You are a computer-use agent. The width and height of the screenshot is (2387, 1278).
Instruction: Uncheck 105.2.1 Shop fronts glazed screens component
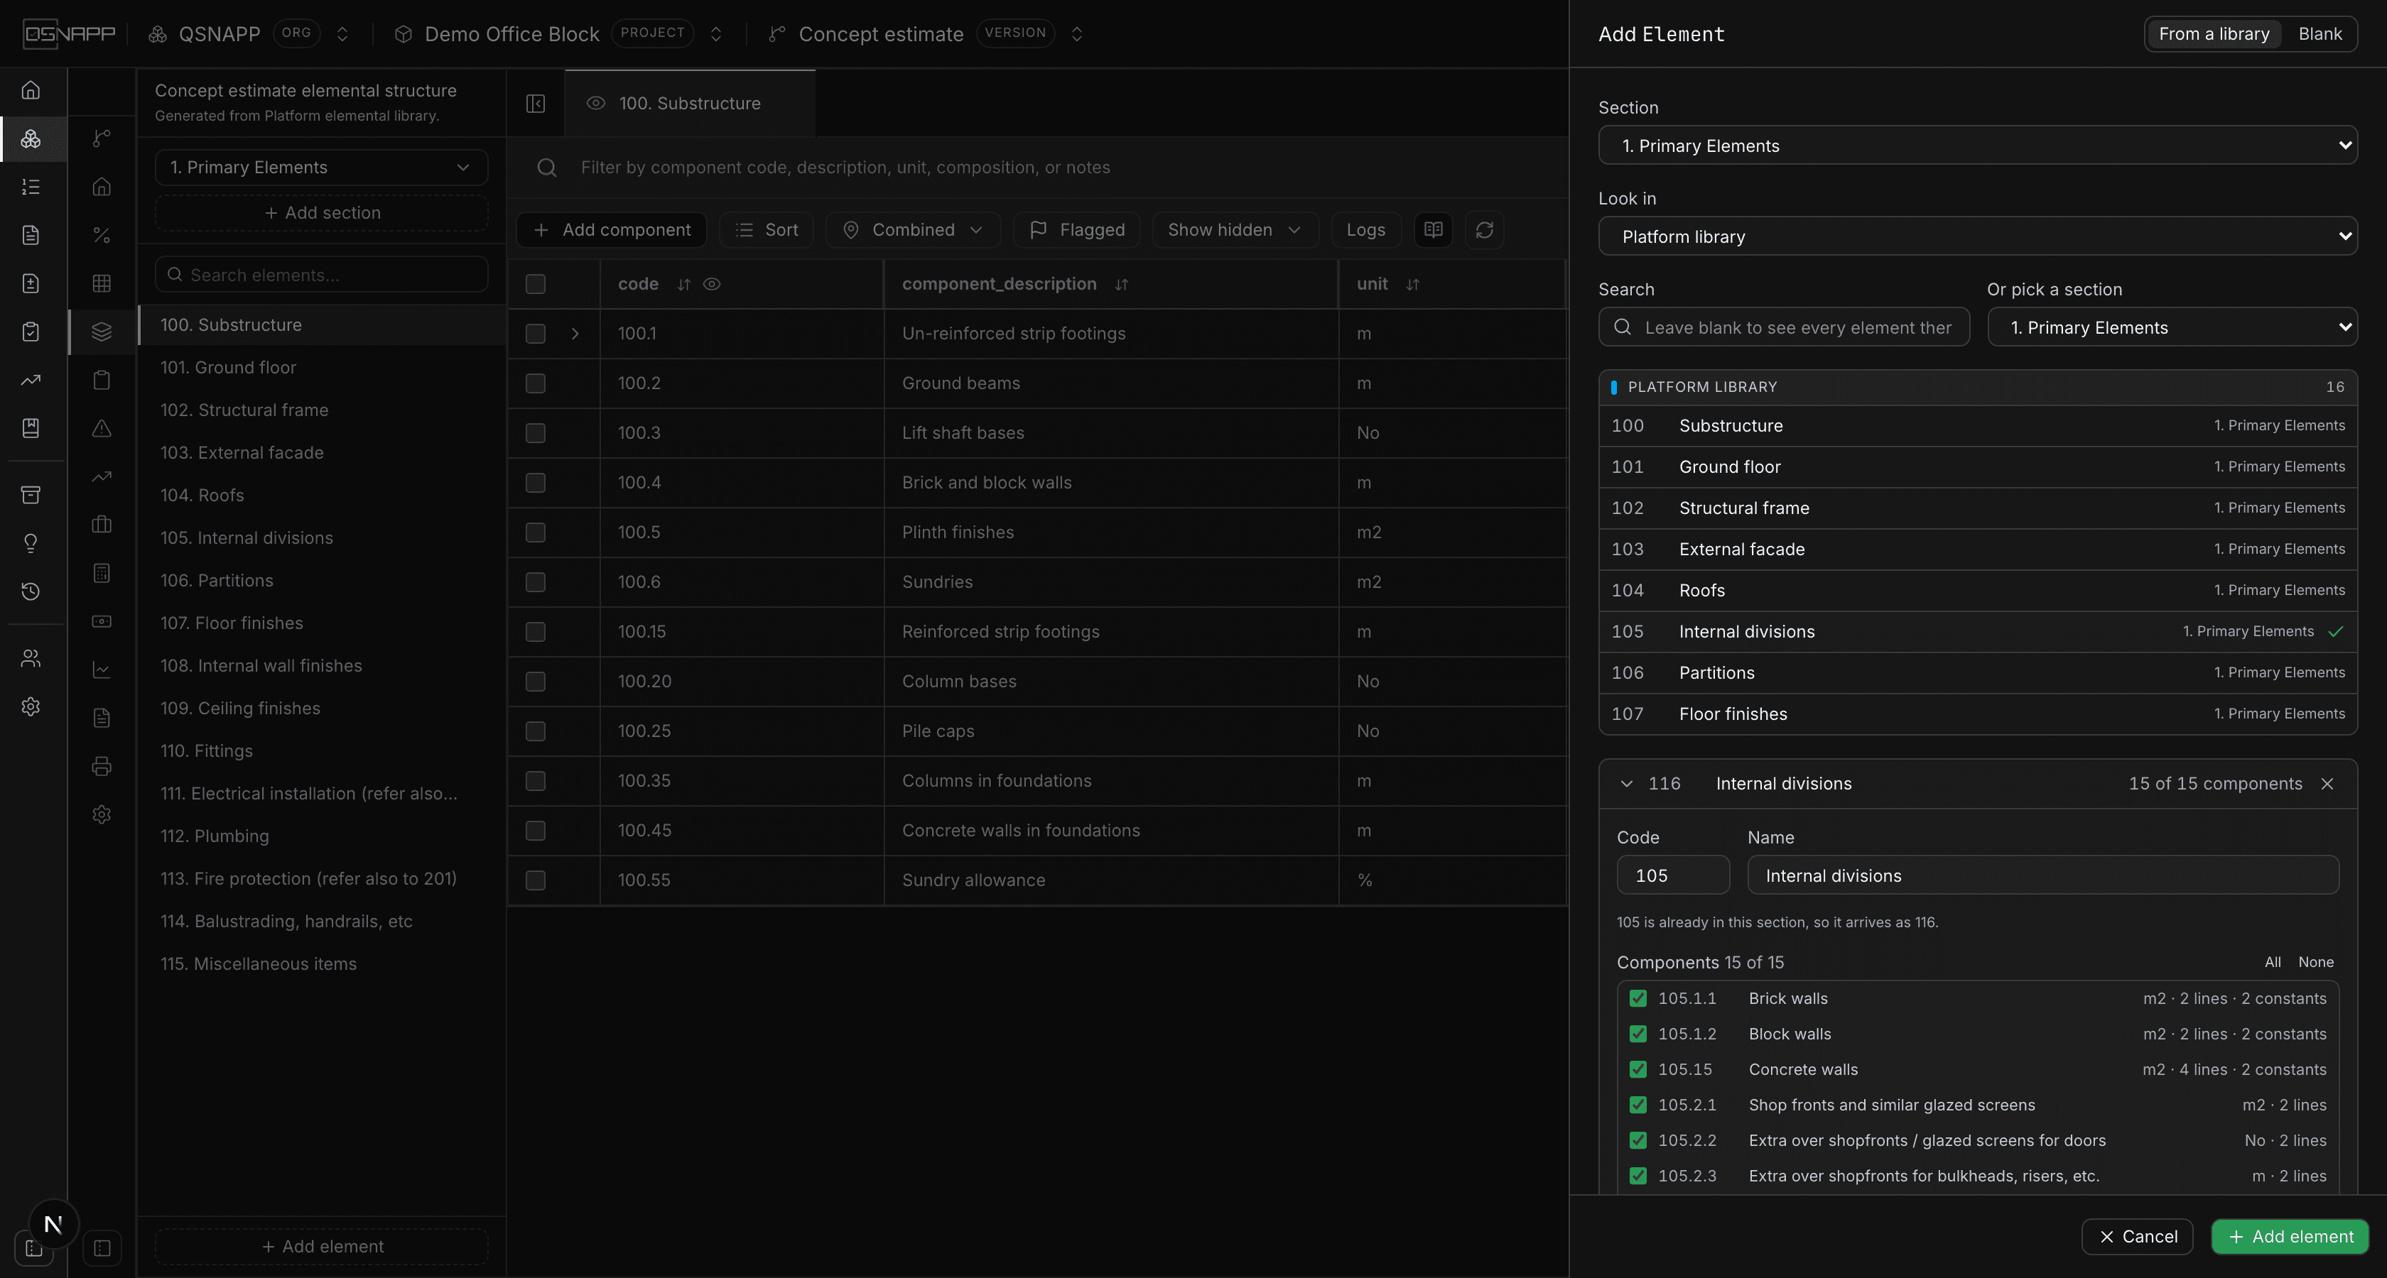[1638, 1105]
